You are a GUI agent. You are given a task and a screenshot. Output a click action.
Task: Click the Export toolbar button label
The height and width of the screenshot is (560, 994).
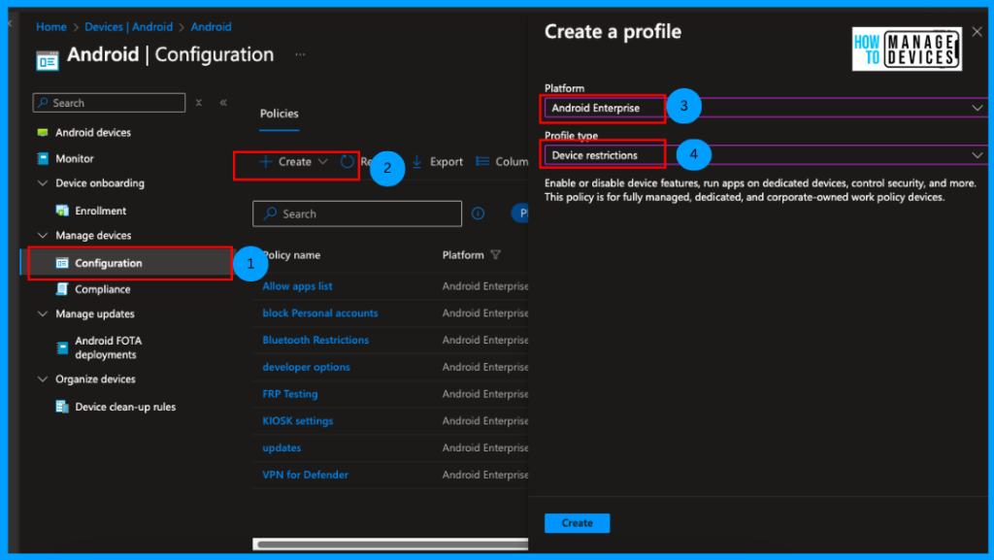(447, 161)
